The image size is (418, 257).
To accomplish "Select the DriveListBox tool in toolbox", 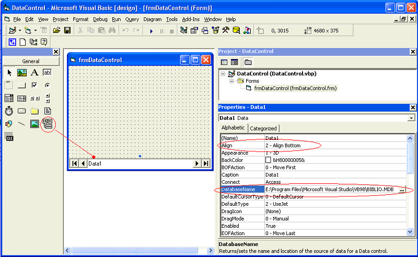I will click(21, 111).
